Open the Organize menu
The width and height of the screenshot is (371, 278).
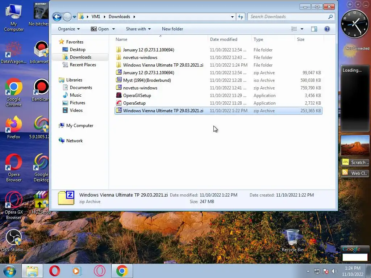[68, 29]
